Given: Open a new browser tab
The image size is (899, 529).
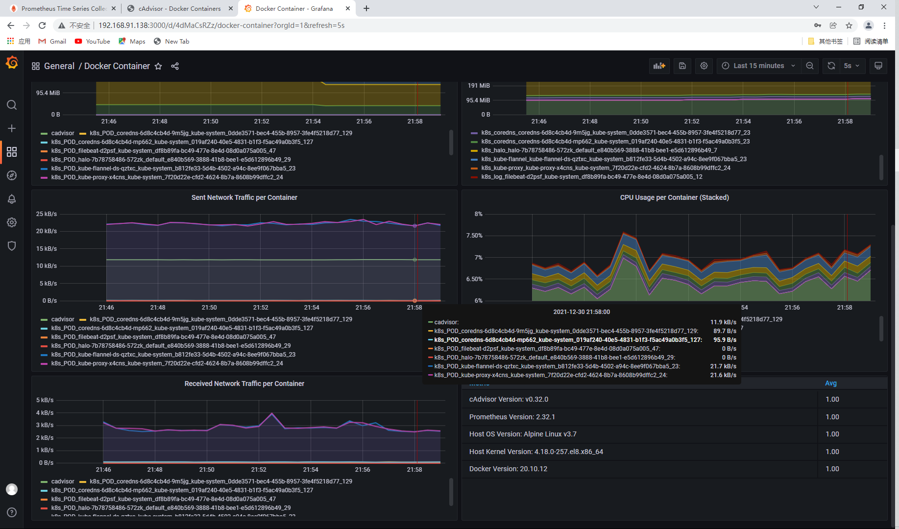Looking at the screenshot, I should pos(366,8).
